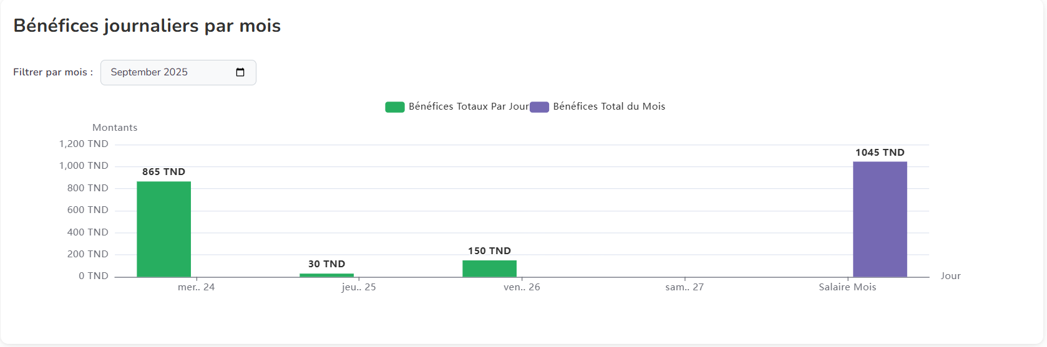Click the green legend color swatch
This screenshot has height=347, width=1047.
394,107
